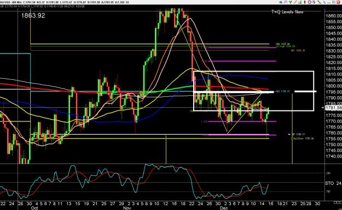Click the red candlestick icon in toolbar

[x=305, y=2]
